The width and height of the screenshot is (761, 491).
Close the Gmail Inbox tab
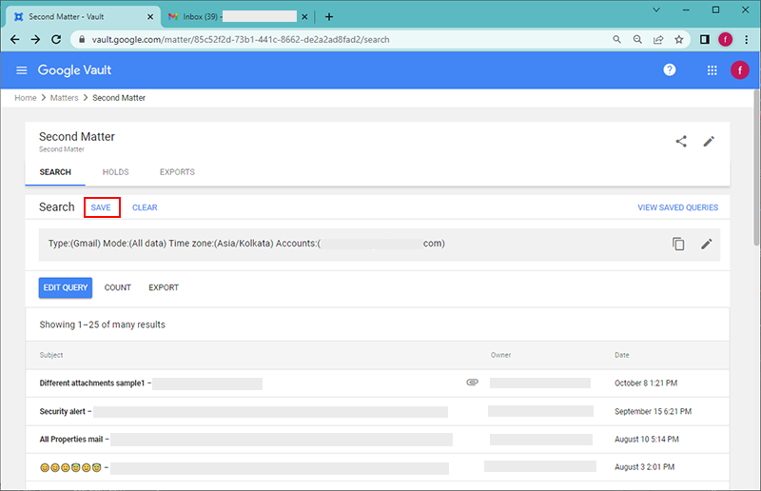point(304,16)
